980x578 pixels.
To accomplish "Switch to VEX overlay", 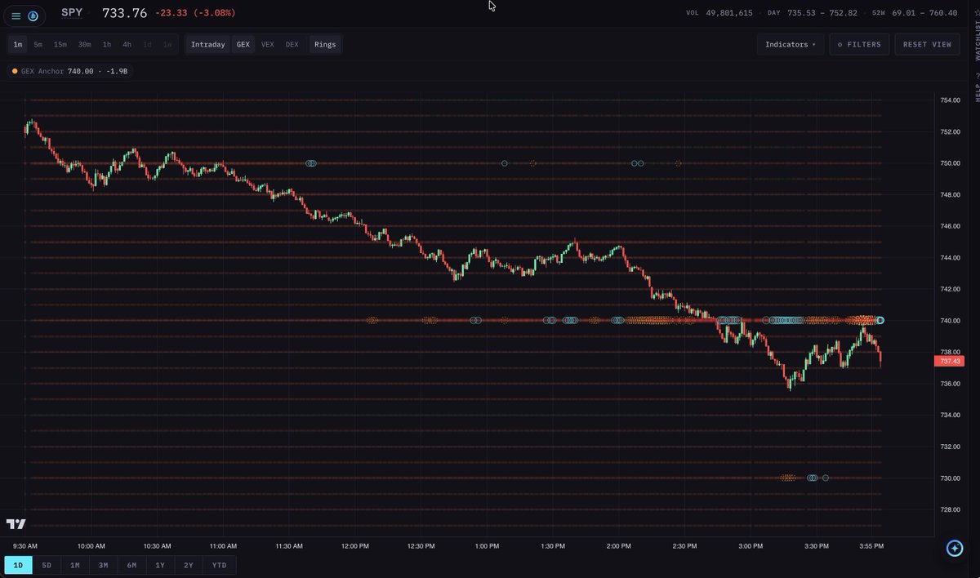I will 267,45.
